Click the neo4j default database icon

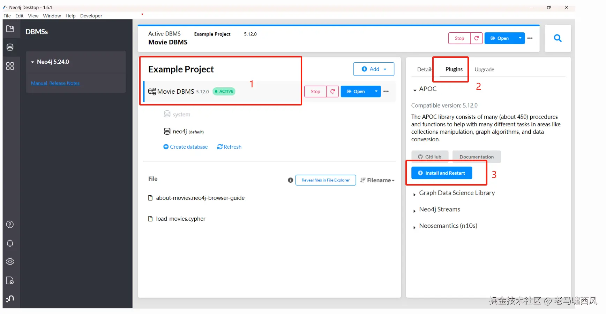(x=167, y=131)
